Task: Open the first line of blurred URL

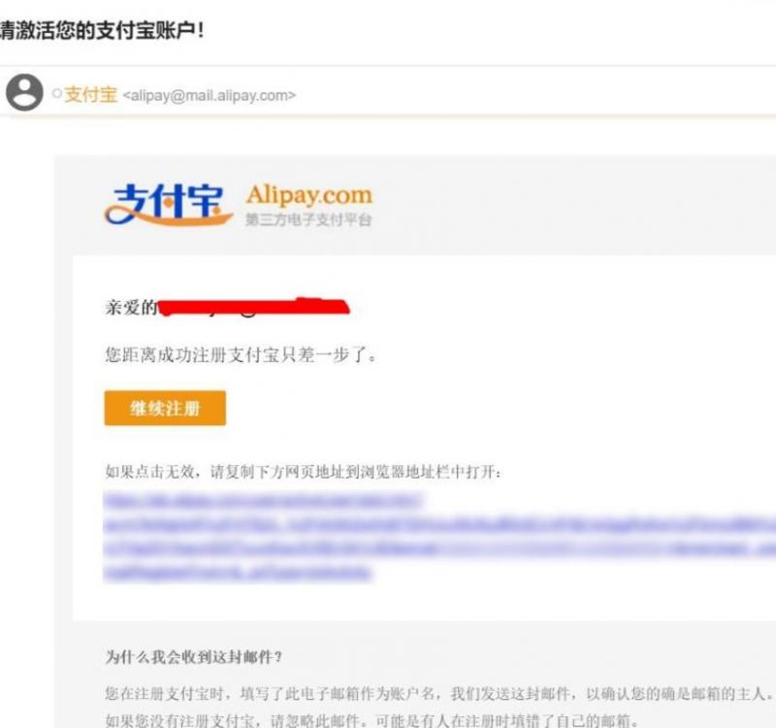Action: tap(263, 500)
